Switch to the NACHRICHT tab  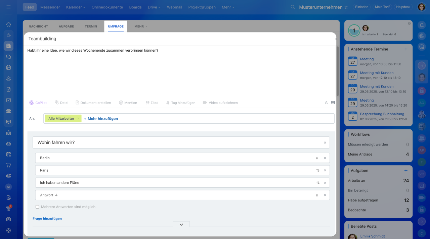pos(38,26)
